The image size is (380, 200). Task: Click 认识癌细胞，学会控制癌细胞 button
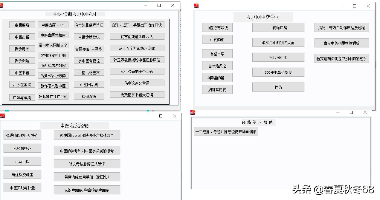[x=87, y=190]
